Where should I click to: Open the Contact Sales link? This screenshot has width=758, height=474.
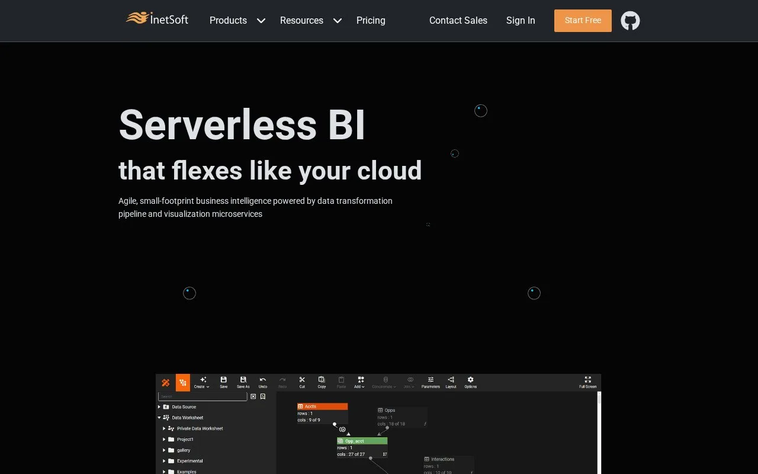click(458, 20)
